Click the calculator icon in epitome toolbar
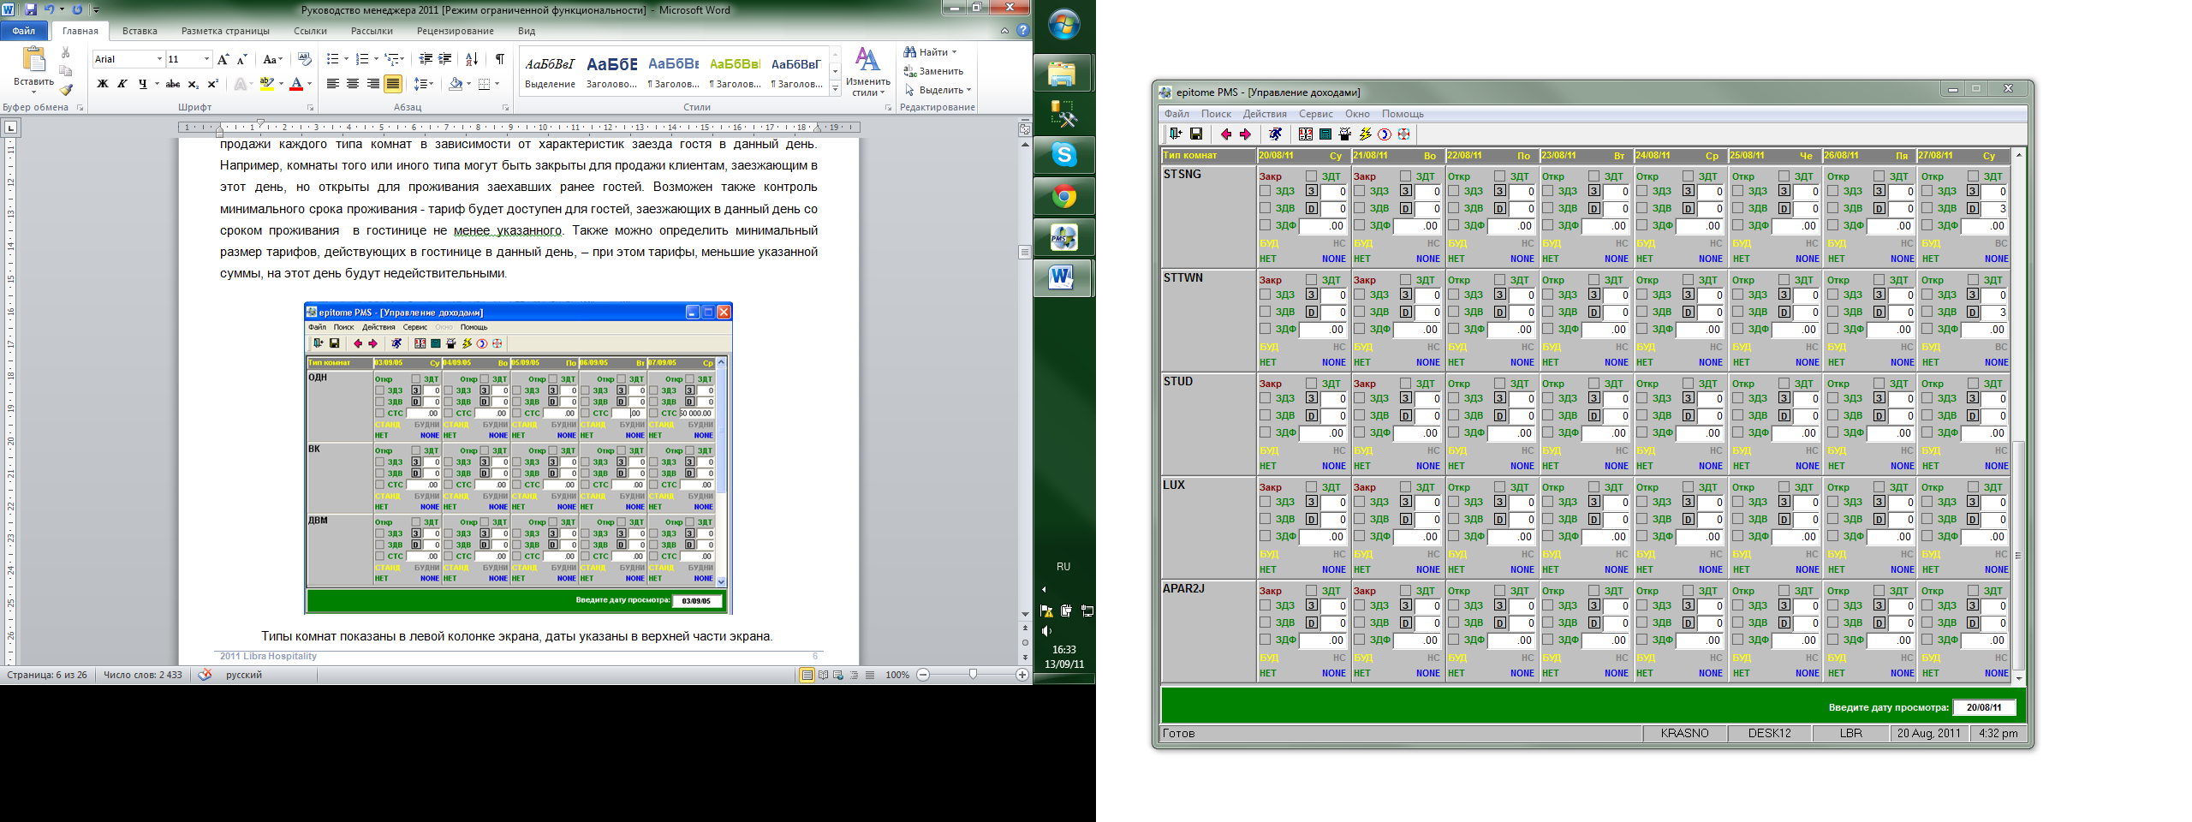The height and width of the screenshot is (822, 2192). 1325,134
